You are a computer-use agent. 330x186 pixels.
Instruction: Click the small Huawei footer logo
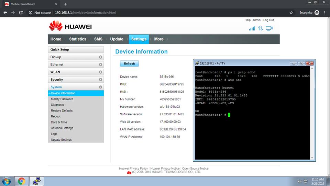pos(129,173)
